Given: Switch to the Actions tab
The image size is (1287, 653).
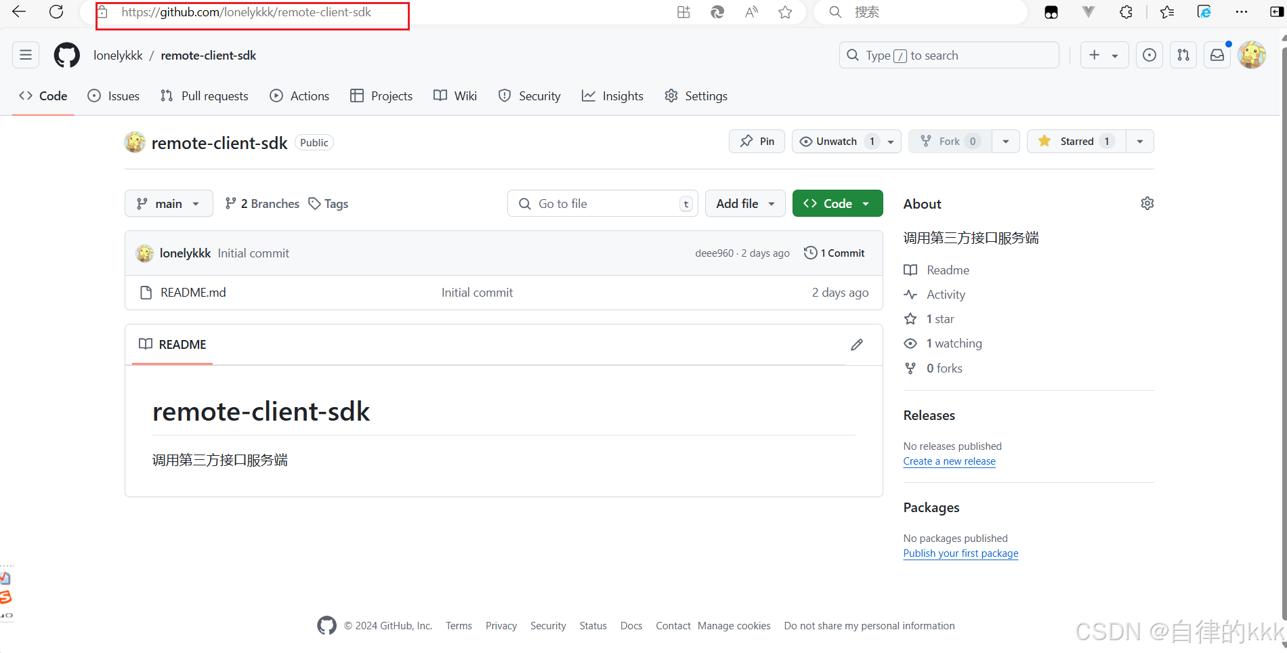Looking at the screenshot, I should (x=299, y=96).
